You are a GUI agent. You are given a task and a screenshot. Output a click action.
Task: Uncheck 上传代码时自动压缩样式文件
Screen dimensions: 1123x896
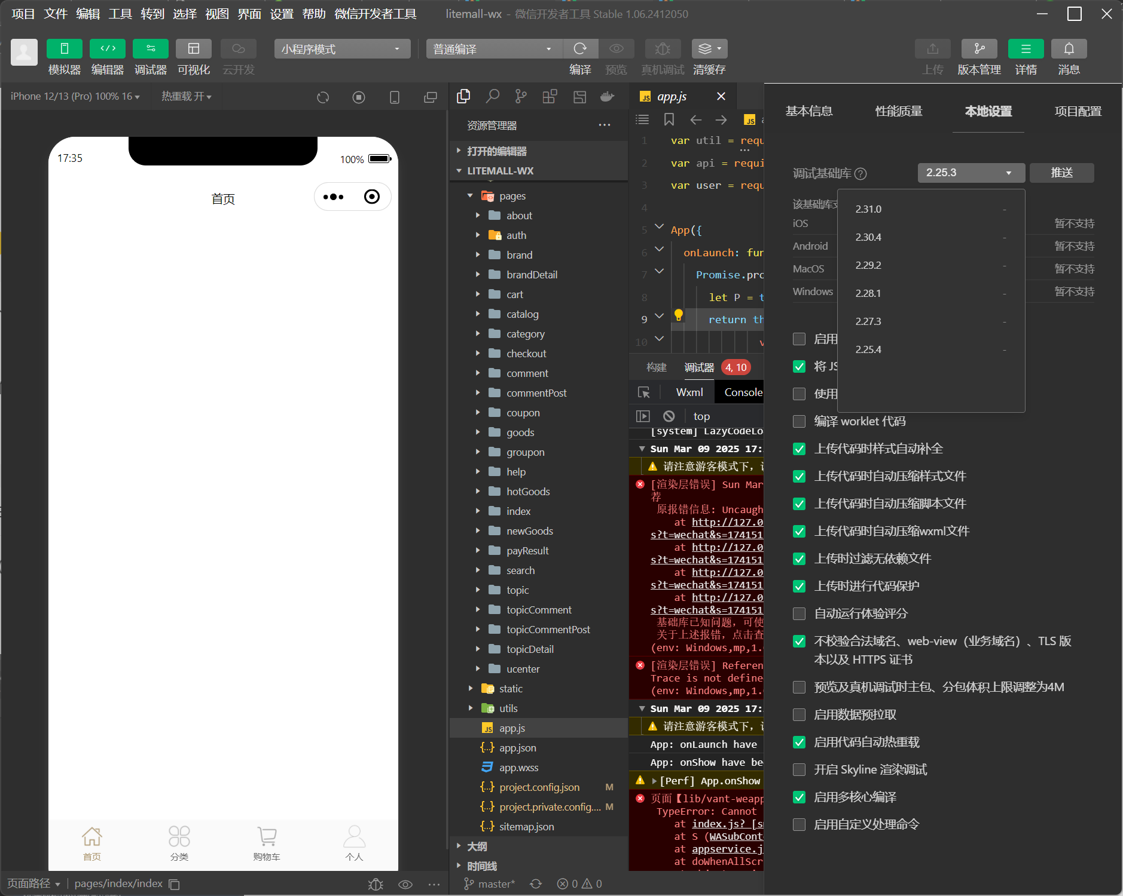click(799, 477)
